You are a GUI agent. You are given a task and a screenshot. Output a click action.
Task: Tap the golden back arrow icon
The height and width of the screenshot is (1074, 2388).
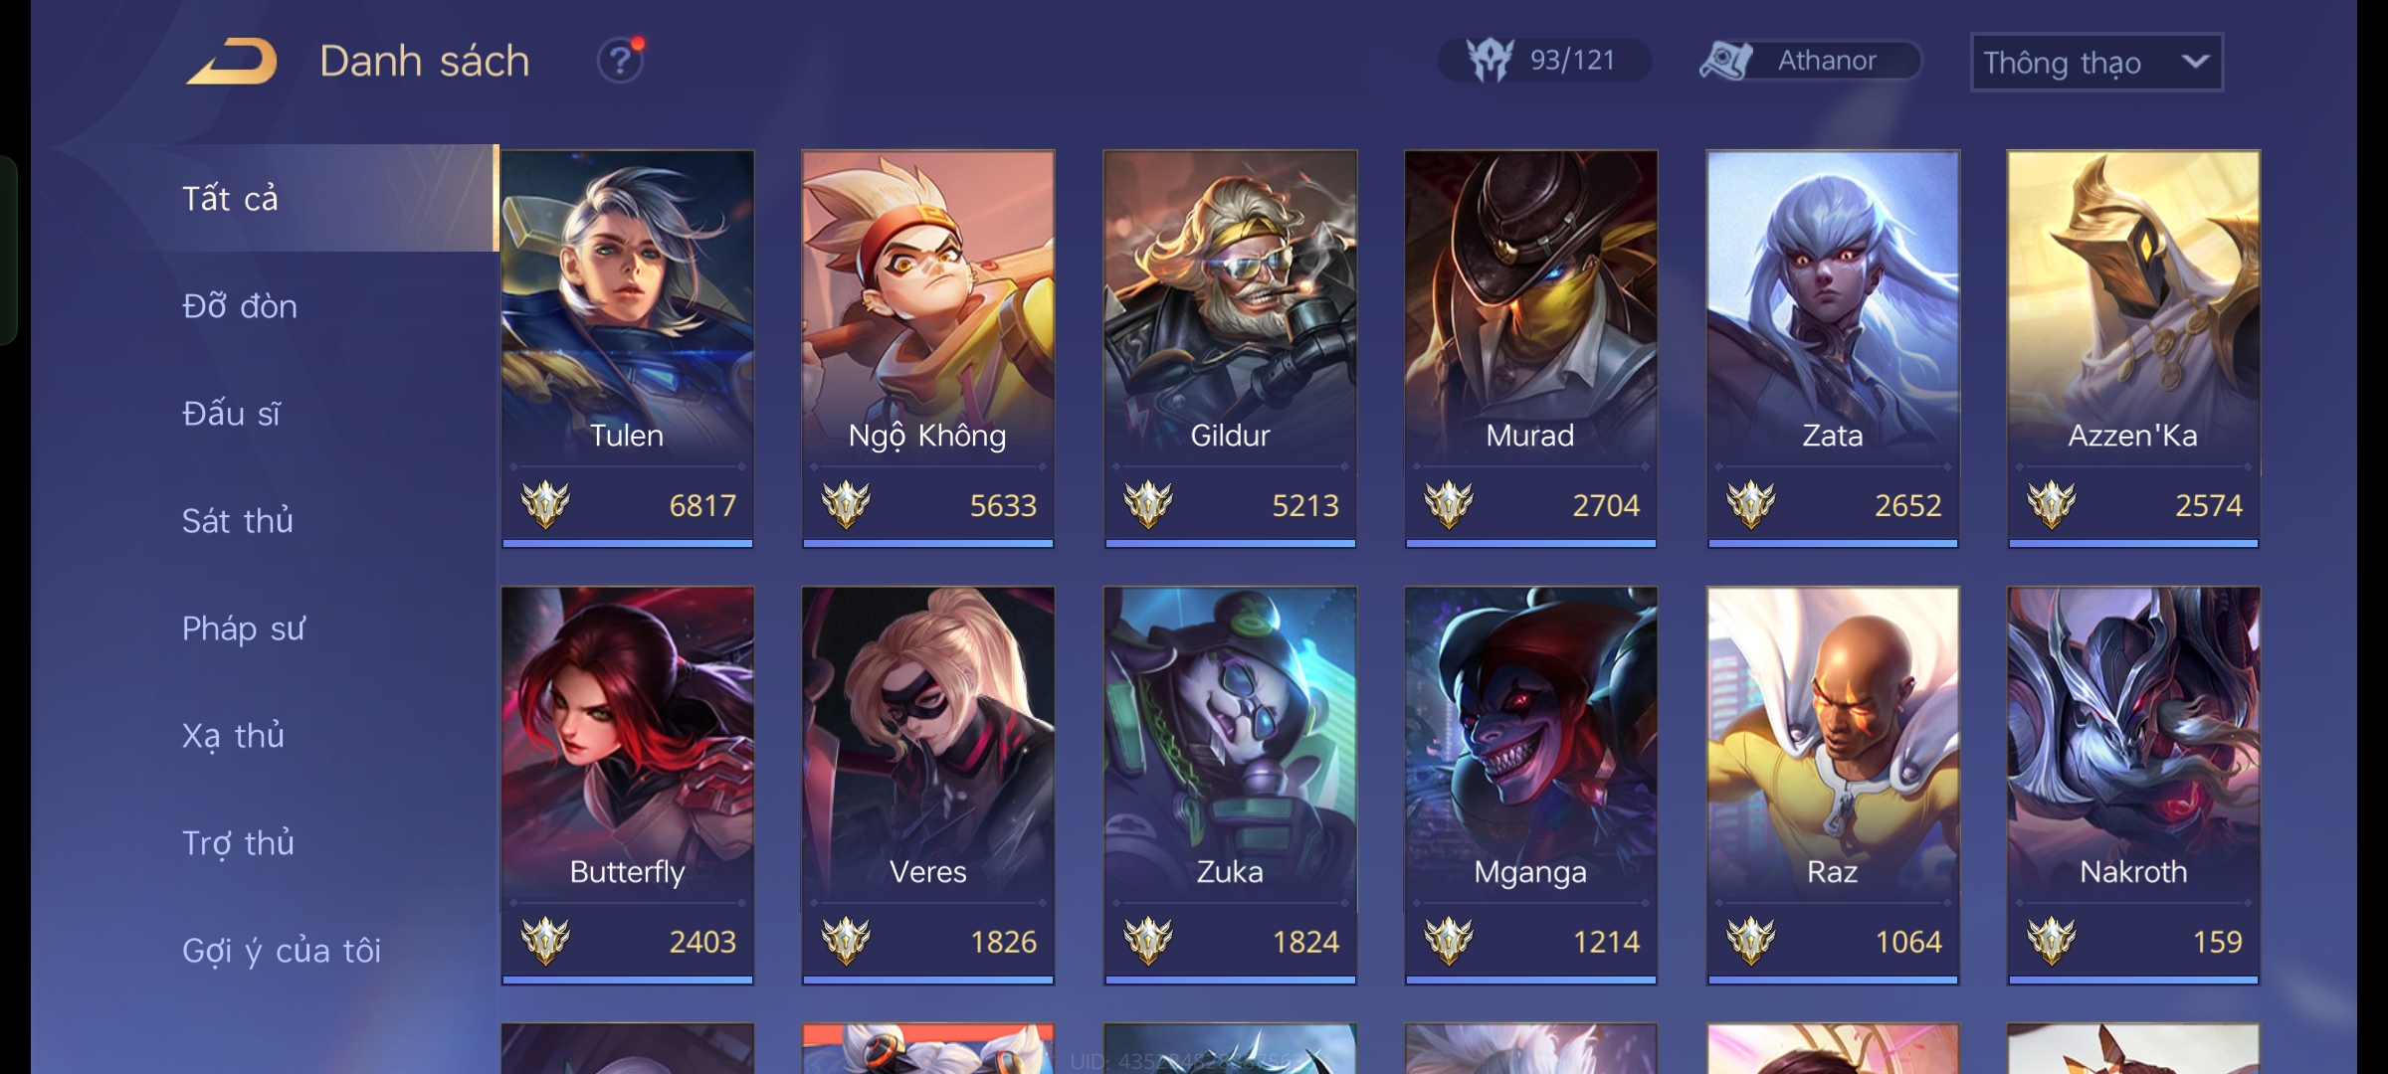tap(231, 62)
